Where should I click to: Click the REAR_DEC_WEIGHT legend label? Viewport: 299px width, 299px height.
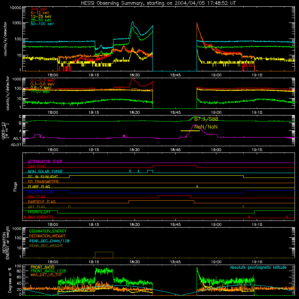click(46, 246)
